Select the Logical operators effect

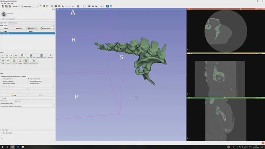tap(34, 62)
